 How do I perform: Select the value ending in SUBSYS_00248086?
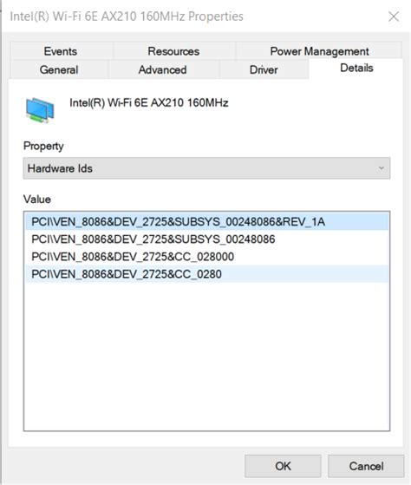point(207,239)
